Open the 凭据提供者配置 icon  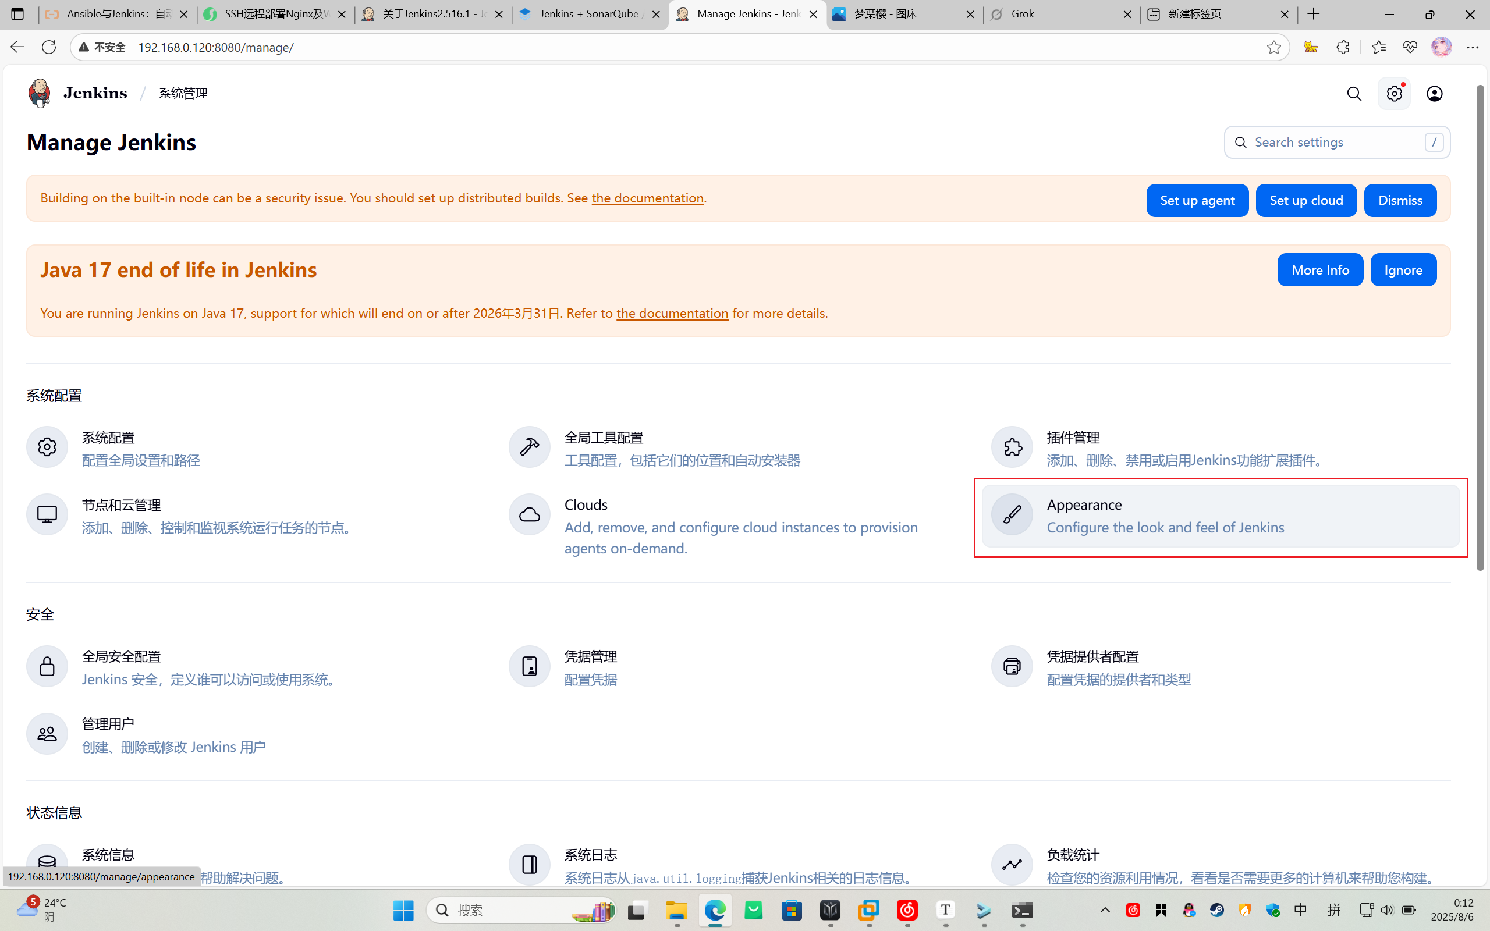click(x=1012, y=666)
